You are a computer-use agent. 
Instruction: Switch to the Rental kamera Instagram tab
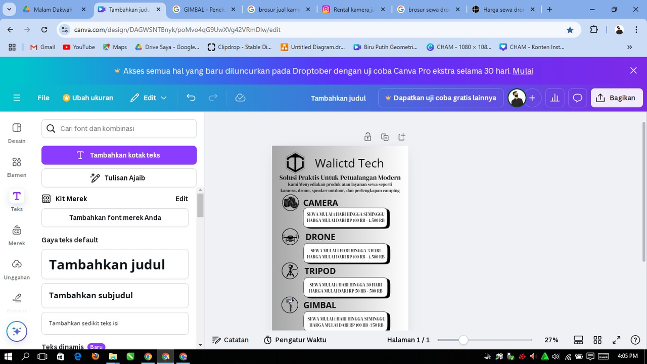pos(353,9)
